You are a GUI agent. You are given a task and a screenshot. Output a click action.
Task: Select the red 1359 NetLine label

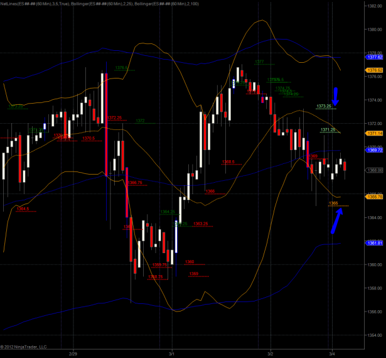tap(194, 274)
